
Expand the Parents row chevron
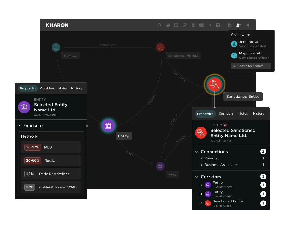tap(202, 158)
